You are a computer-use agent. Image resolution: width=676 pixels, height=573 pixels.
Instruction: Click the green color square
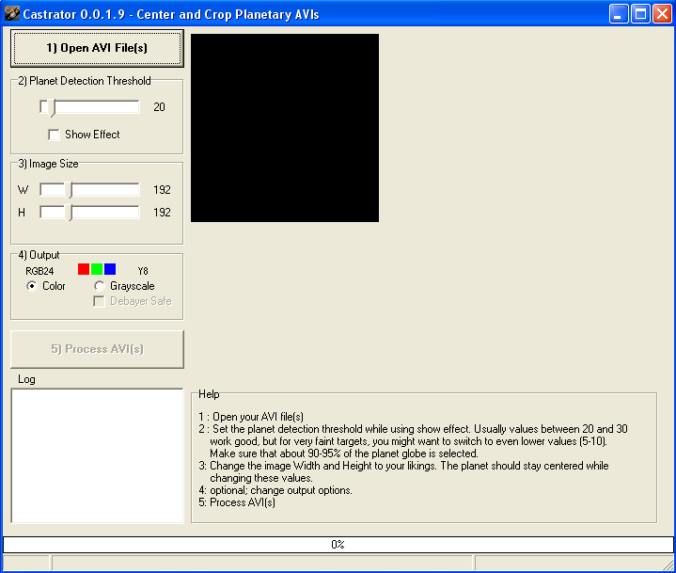(x=97, y=269)
